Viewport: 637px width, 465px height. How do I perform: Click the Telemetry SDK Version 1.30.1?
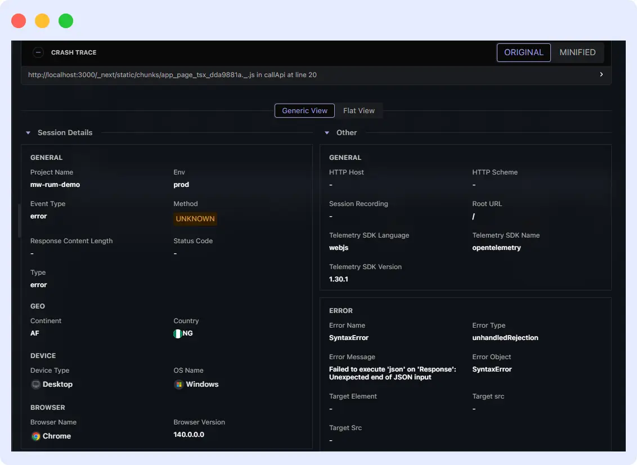coord(337,279)
